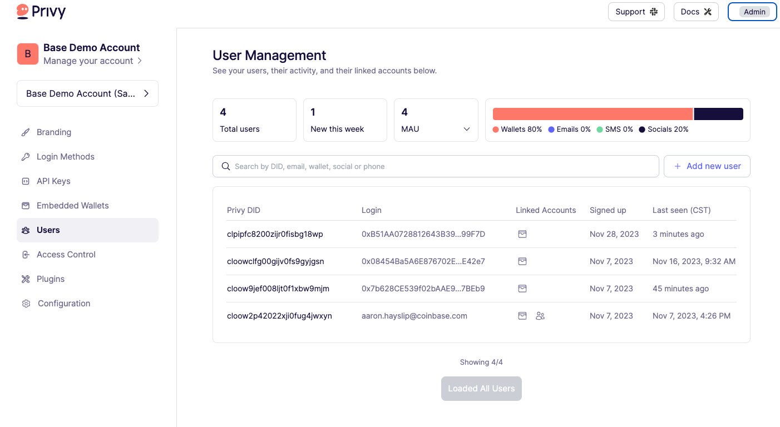Click the Users group icon in sidebar
Image resolution: width=780 pixels, height=427 pixels.
click(x=26, y=230)
